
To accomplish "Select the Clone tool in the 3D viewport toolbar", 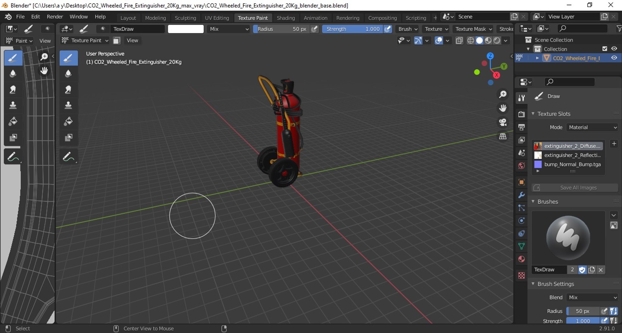I will click(69, 106).
